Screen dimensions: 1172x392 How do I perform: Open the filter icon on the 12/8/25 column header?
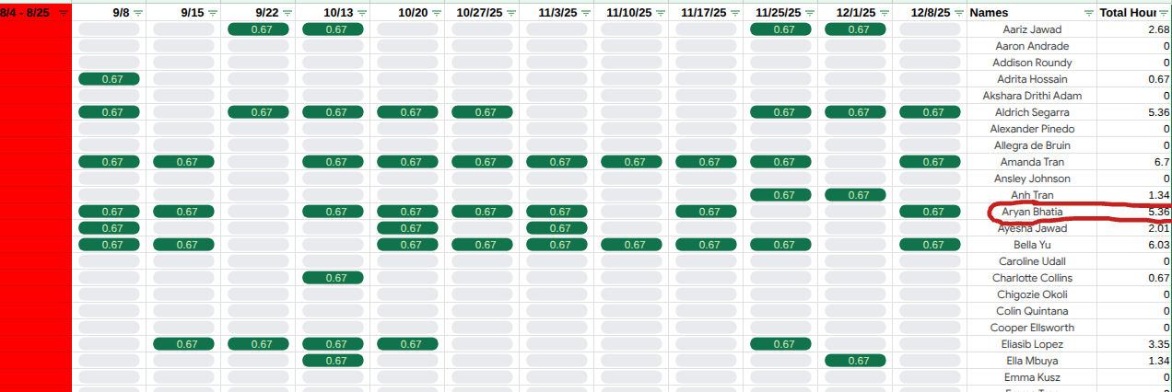click(x=959, y=13)
